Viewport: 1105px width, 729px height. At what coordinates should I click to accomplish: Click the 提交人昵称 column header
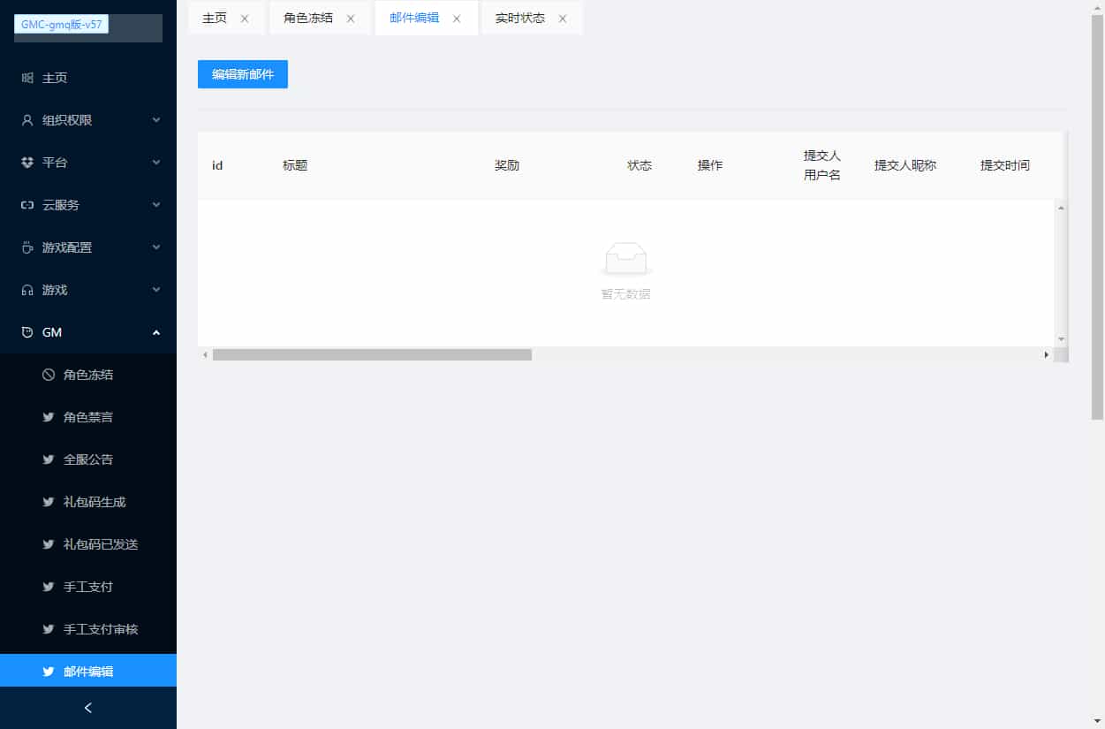coord(905,165)
